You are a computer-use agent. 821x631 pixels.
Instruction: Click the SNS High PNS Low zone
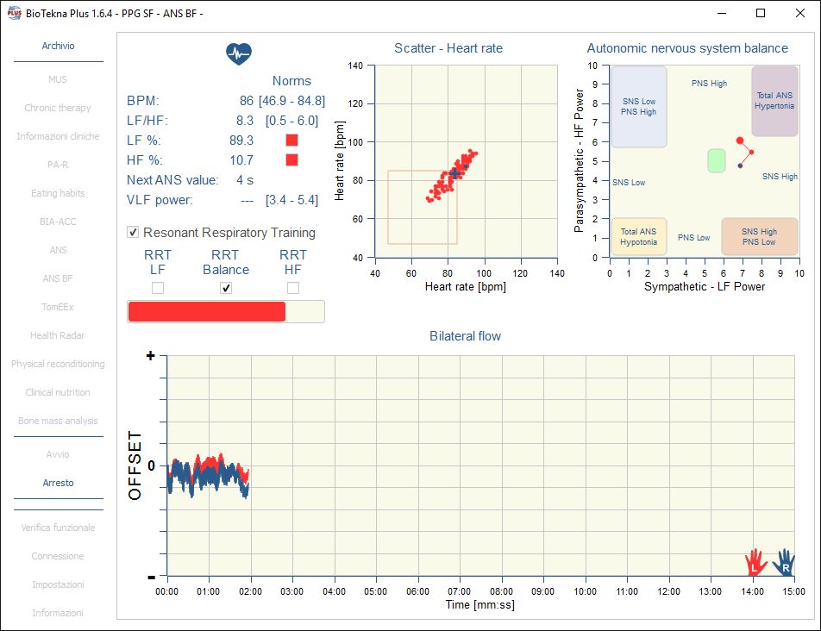759,236
